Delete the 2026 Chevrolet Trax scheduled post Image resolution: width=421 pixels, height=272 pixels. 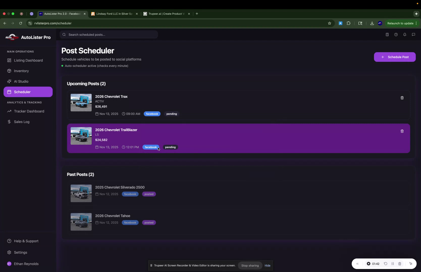[x=402, y=98]
